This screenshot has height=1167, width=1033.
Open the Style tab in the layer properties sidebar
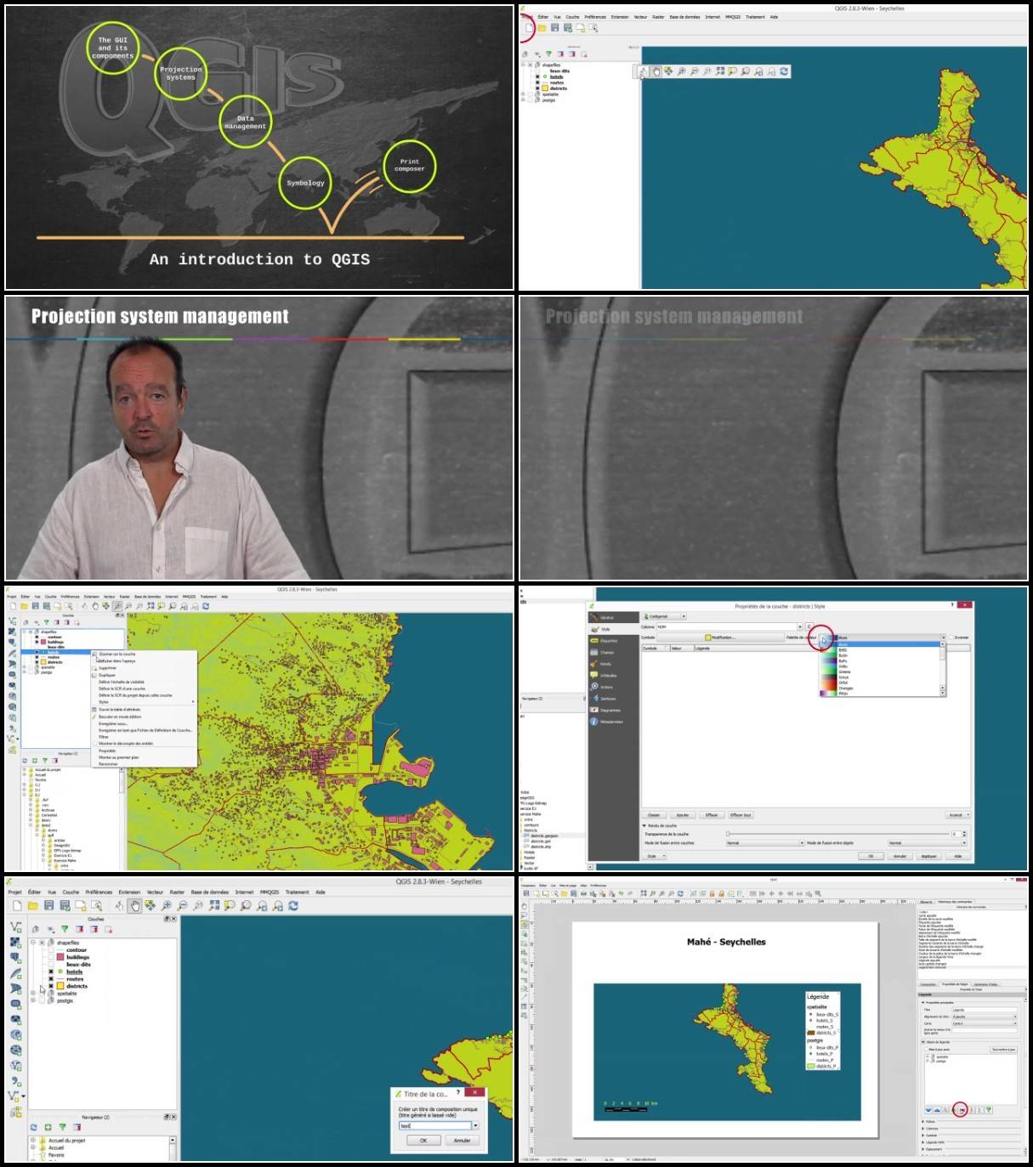pos(613,629)
